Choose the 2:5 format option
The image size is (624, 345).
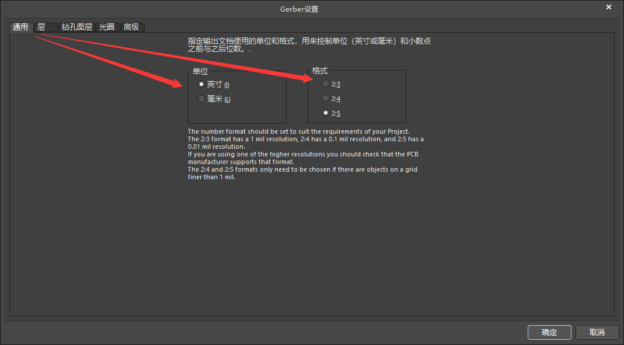tap(326, 113)
